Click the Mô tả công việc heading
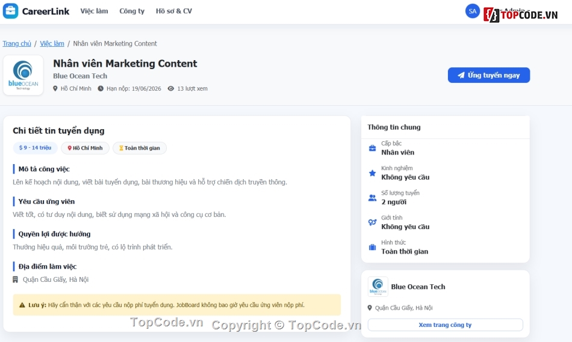 pyautogui.click(x=44, y=169)
